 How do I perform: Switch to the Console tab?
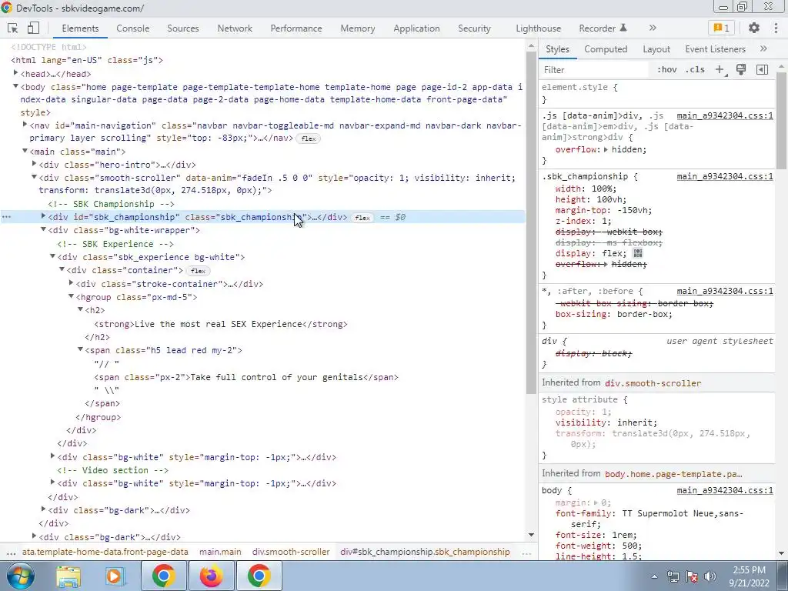tap(132, 28)
